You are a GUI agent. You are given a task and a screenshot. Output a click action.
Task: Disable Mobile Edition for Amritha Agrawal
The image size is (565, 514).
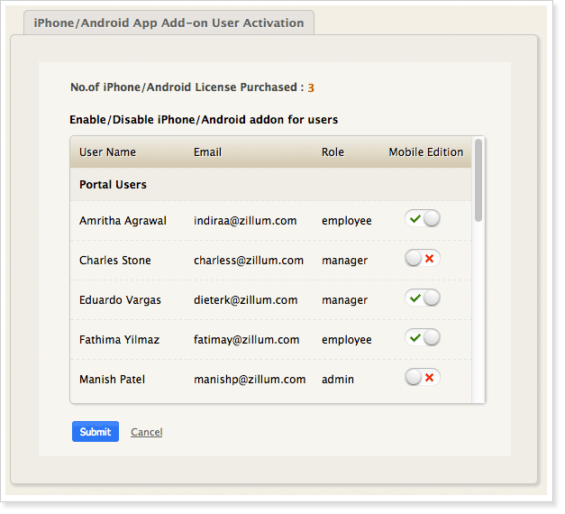click(x=423, y=219)
